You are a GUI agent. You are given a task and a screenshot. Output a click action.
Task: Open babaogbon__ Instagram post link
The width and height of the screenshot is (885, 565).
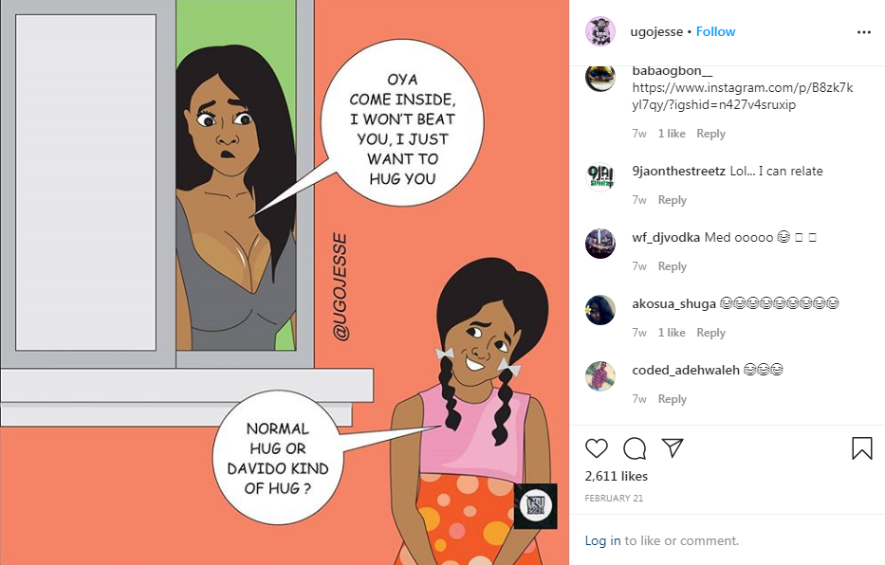(x=742, y=96)
